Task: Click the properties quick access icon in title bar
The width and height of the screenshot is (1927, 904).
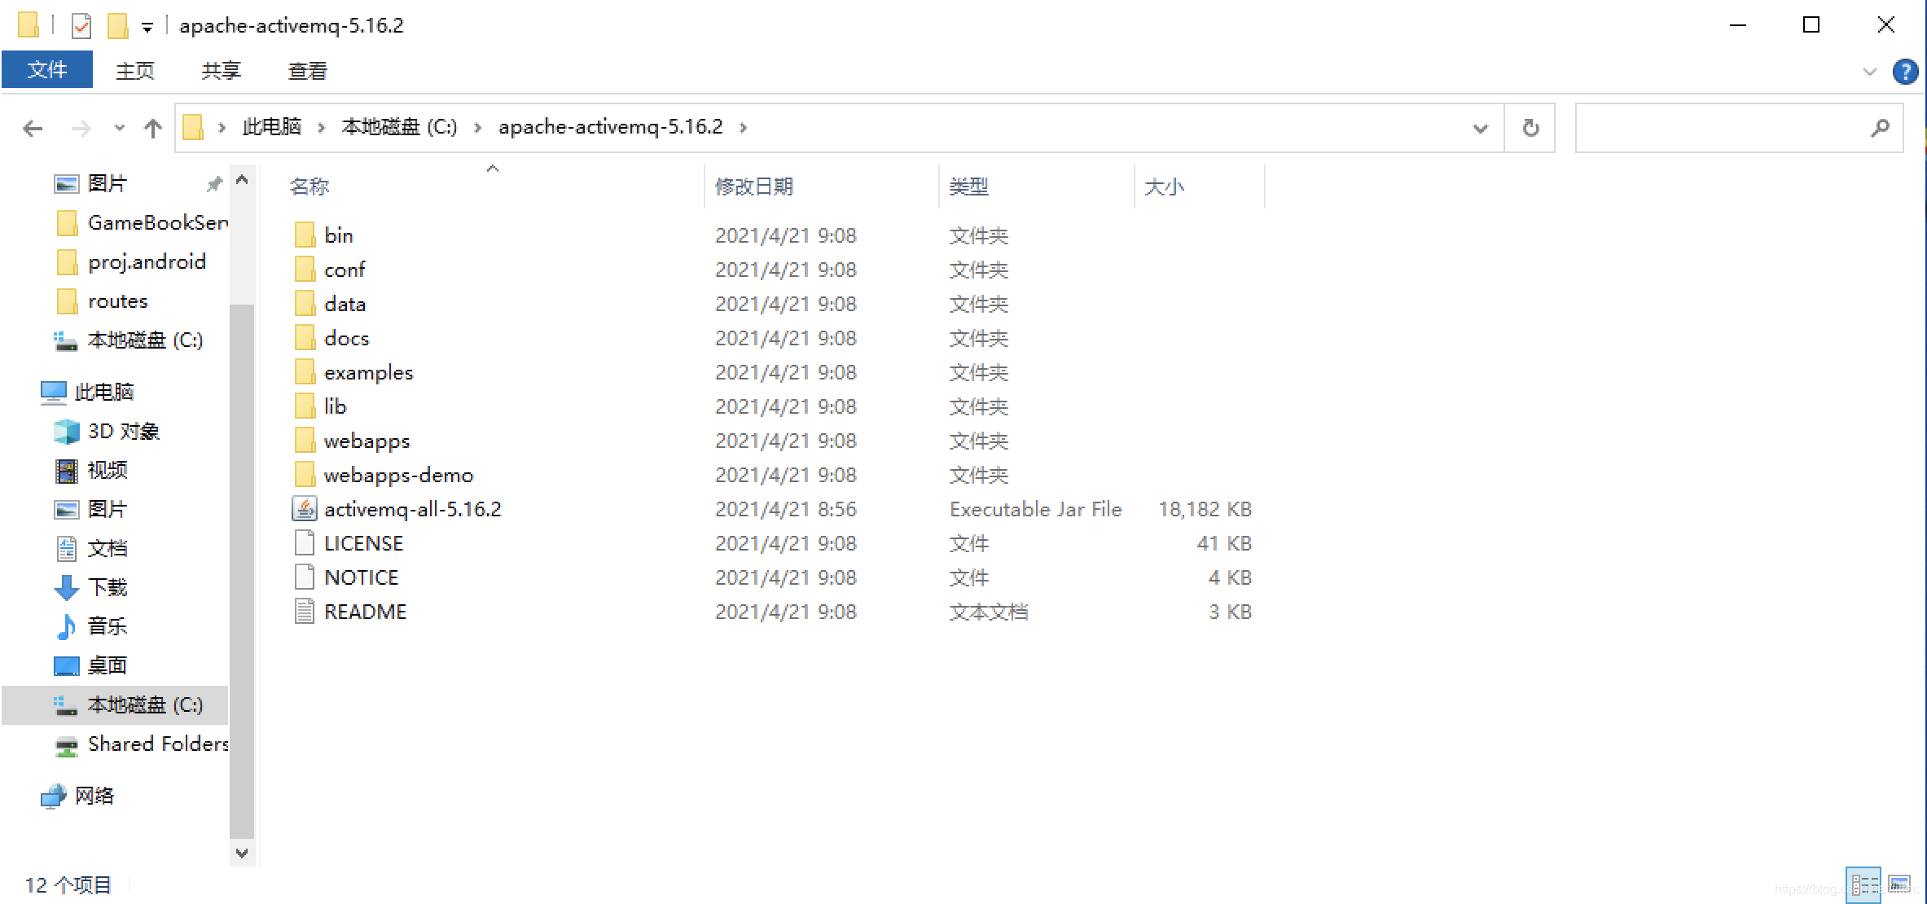Action: click(81, 26)
